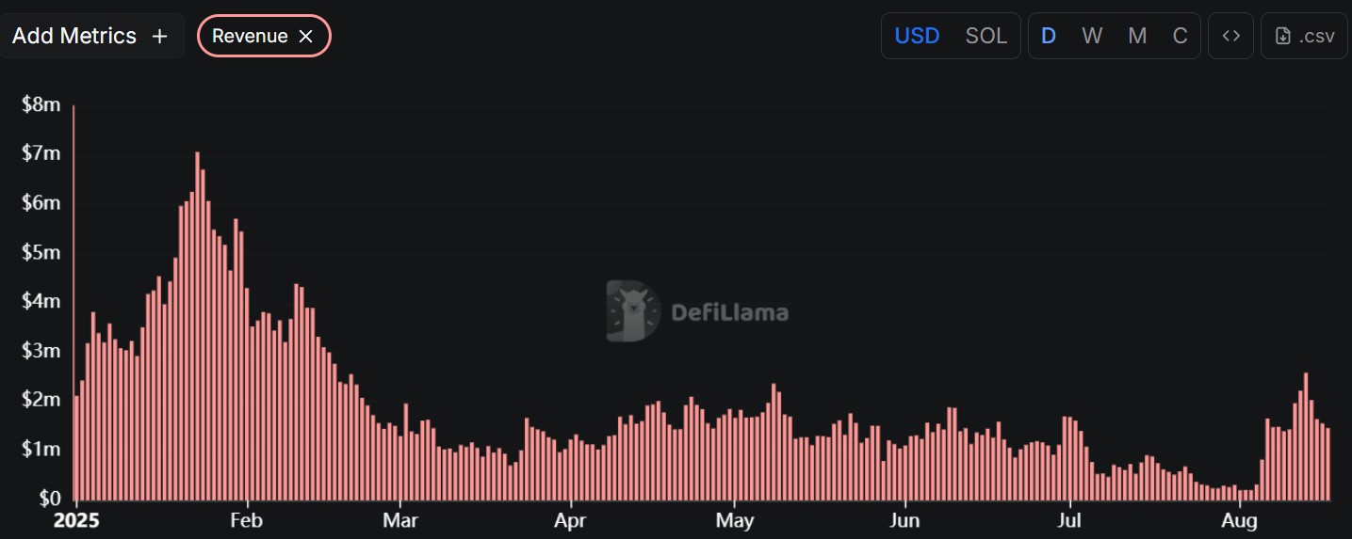Select the daily (D) interval
The height and width of the screenshot is (539, 1352).
tap(1048, 36)
